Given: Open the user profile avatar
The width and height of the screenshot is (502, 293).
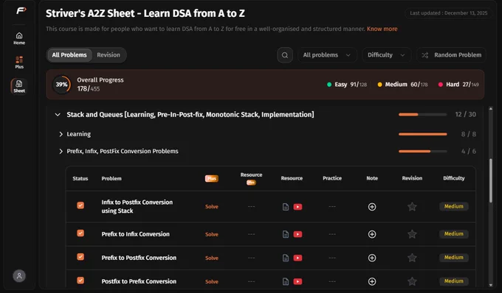Looking at the screenshot, I should [x=19, y=276].
